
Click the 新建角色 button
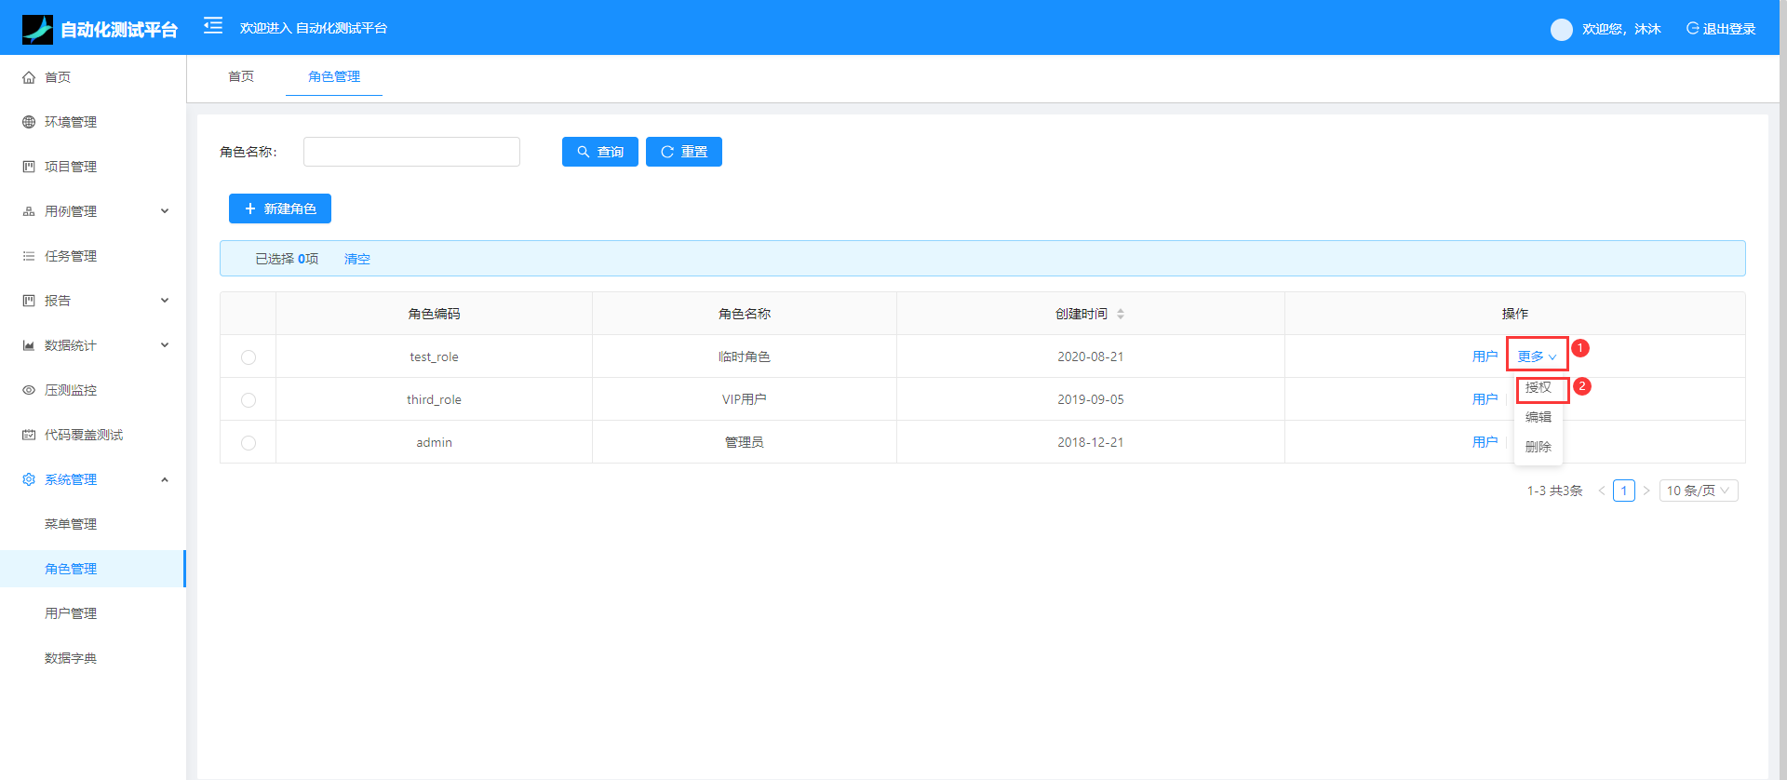click(280, 208)
